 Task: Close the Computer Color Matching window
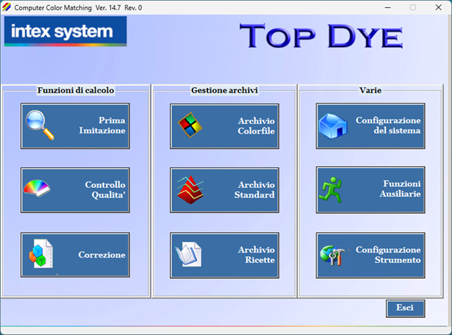439,8
